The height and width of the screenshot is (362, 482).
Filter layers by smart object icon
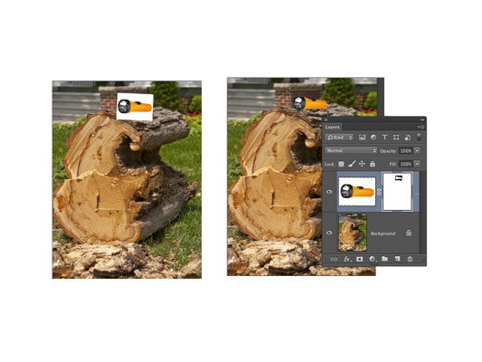(407, 138)
